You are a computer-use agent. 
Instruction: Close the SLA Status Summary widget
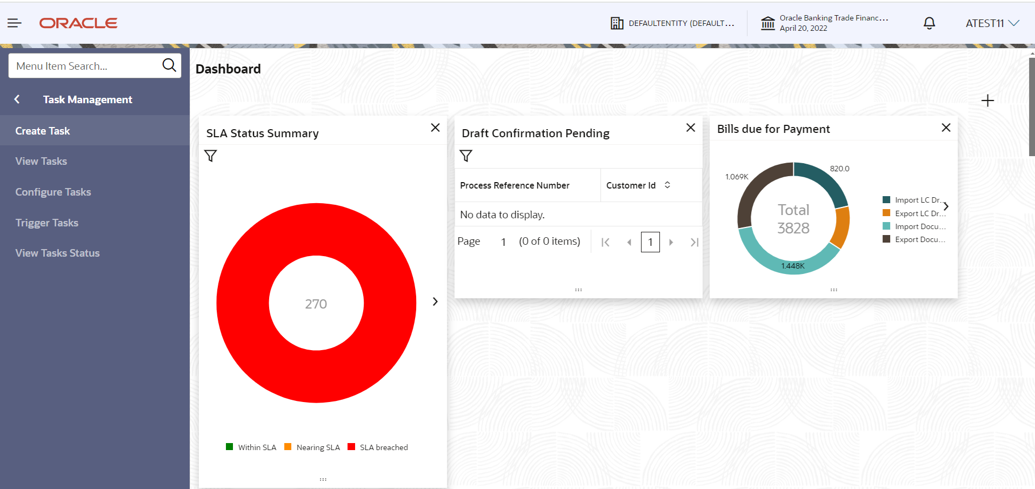click(x=435, y=128)
